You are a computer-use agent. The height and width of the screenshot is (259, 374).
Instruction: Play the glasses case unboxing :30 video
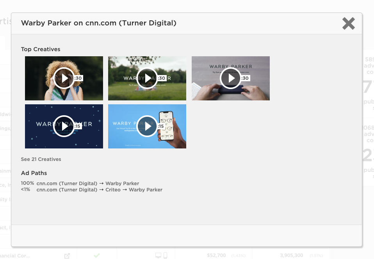(x=230, y=78)
